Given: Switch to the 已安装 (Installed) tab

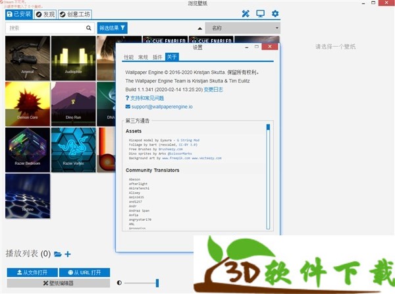Looking at the screenshot, I should 19,15.
